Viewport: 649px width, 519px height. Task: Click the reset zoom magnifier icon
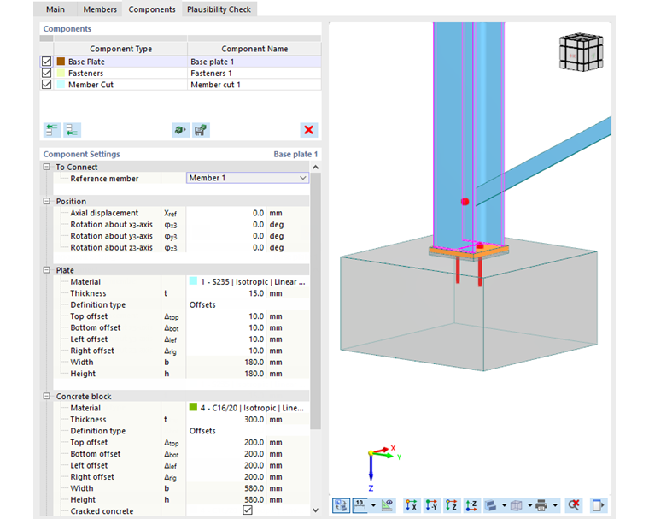[x=574, y=505]
